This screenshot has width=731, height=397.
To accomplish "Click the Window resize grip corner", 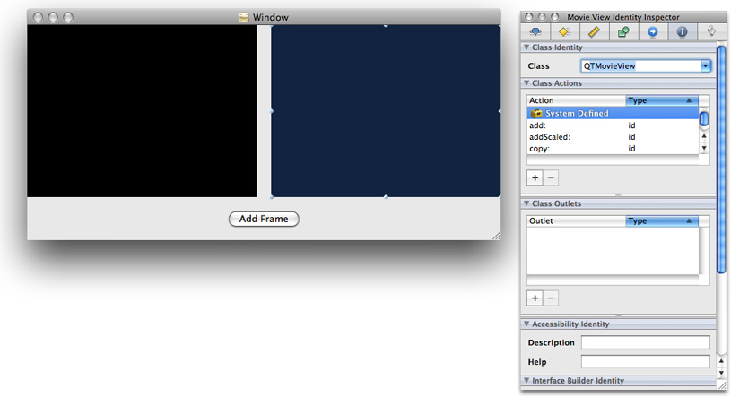I will (x=497, y=236).
